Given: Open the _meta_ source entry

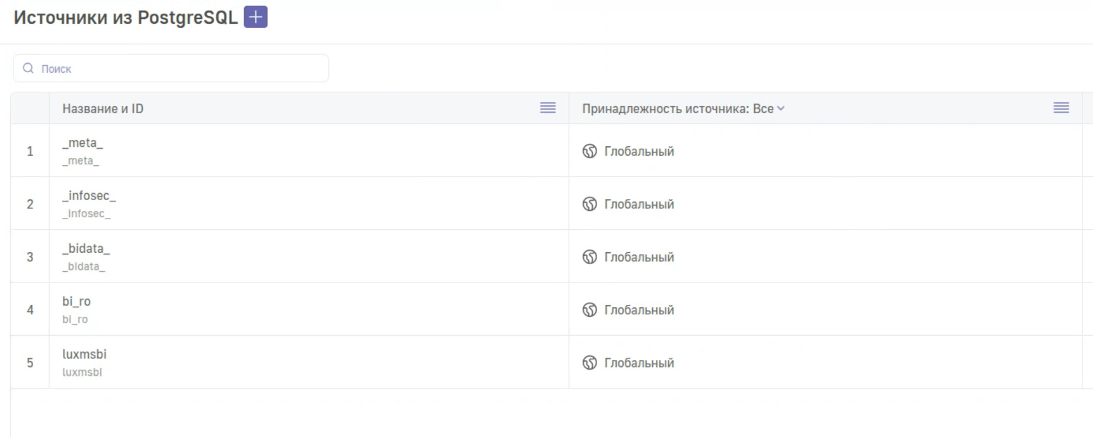Looking at the screenshot, I should click(x=82, y=143).
